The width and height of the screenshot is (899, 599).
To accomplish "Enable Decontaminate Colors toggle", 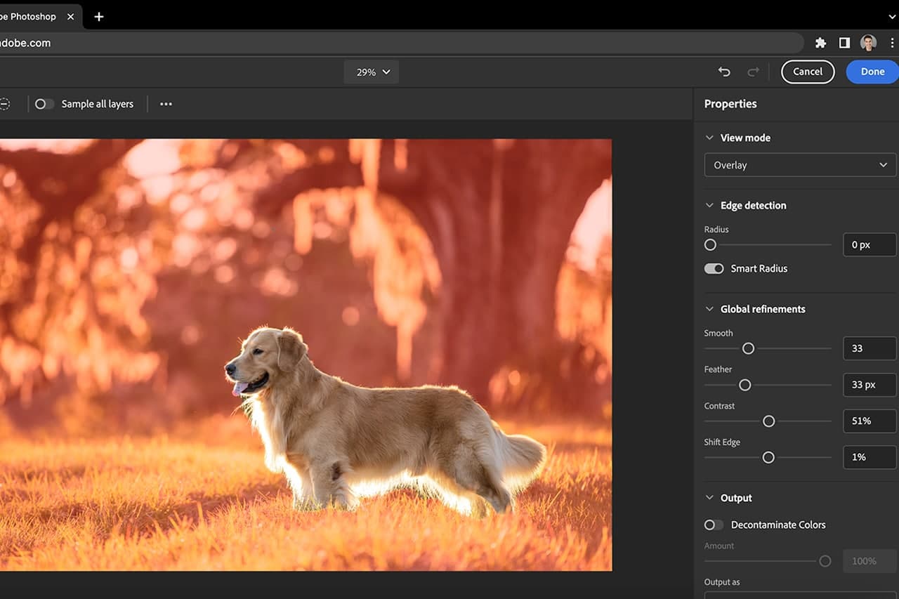I will tap(714, 525).
